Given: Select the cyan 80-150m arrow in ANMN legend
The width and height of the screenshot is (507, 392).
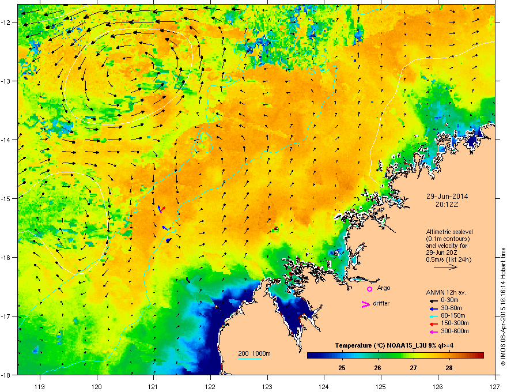Looking at the screenshot, I should click(x=433, y=316).
